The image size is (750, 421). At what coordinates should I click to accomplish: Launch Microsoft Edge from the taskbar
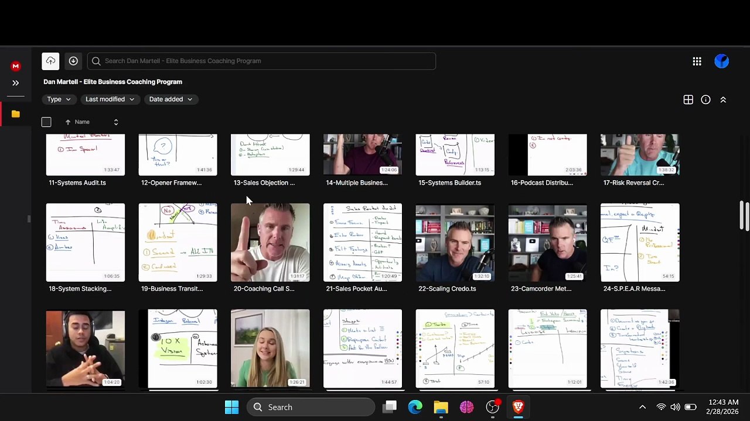(x=415, y=407)
